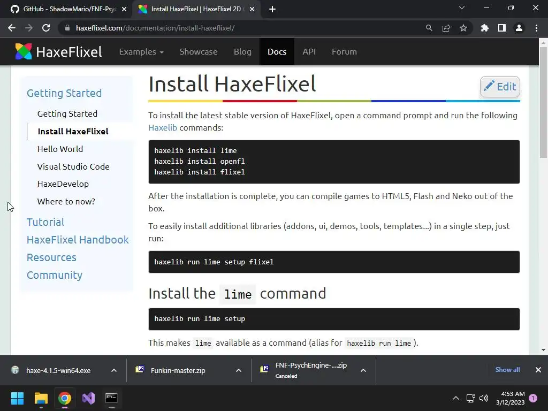This screenshot has width=548, height=411.
Task: Open the haxe-4.1.5-win64.exe download
Action: point(58,370)
